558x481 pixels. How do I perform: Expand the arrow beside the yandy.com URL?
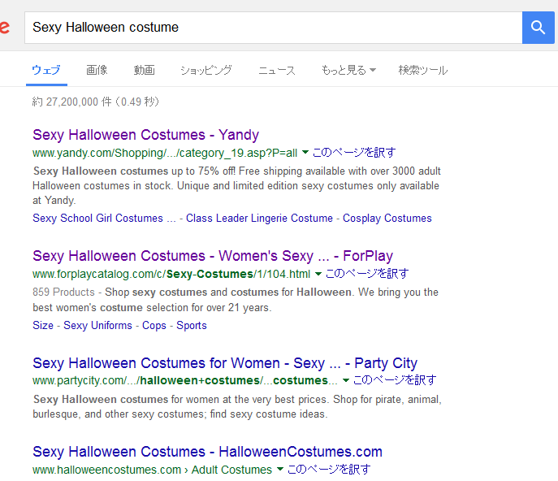[x=305, y=153]
